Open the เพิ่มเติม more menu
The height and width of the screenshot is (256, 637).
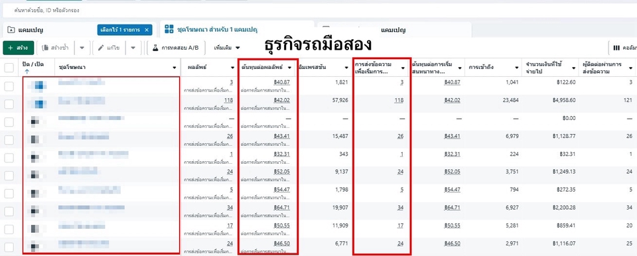[x=227, y=48]
